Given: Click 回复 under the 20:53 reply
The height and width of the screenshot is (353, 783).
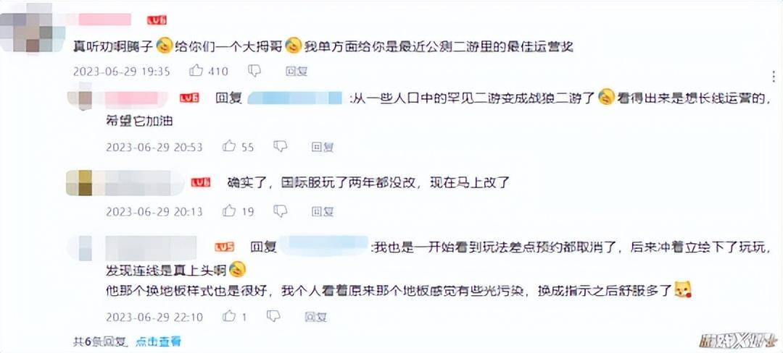Looking at the screenshot, I should click(323, 147).
